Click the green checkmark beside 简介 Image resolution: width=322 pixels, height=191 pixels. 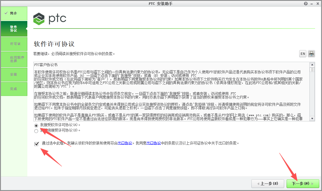coord(7,13)
